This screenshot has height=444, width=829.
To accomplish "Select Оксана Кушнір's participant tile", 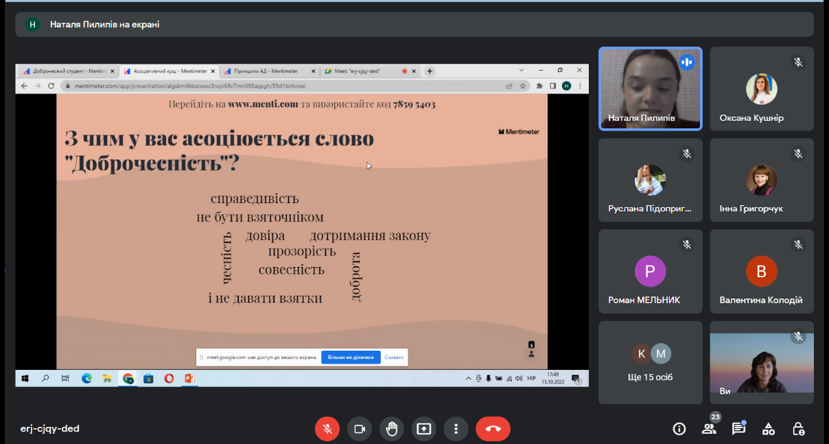I will coord(761,89).
